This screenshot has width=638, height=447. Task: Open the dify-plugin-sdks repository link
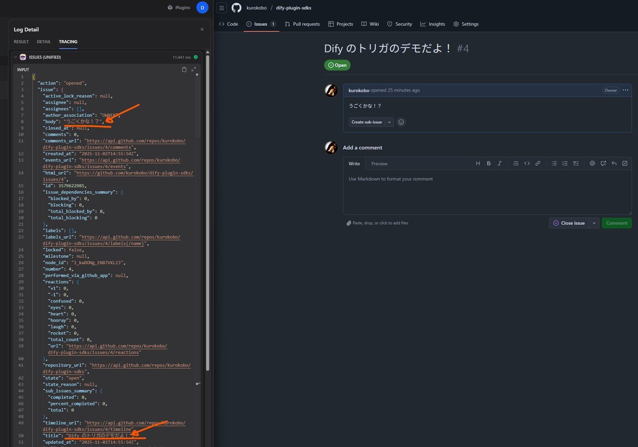tap(294, 8)
